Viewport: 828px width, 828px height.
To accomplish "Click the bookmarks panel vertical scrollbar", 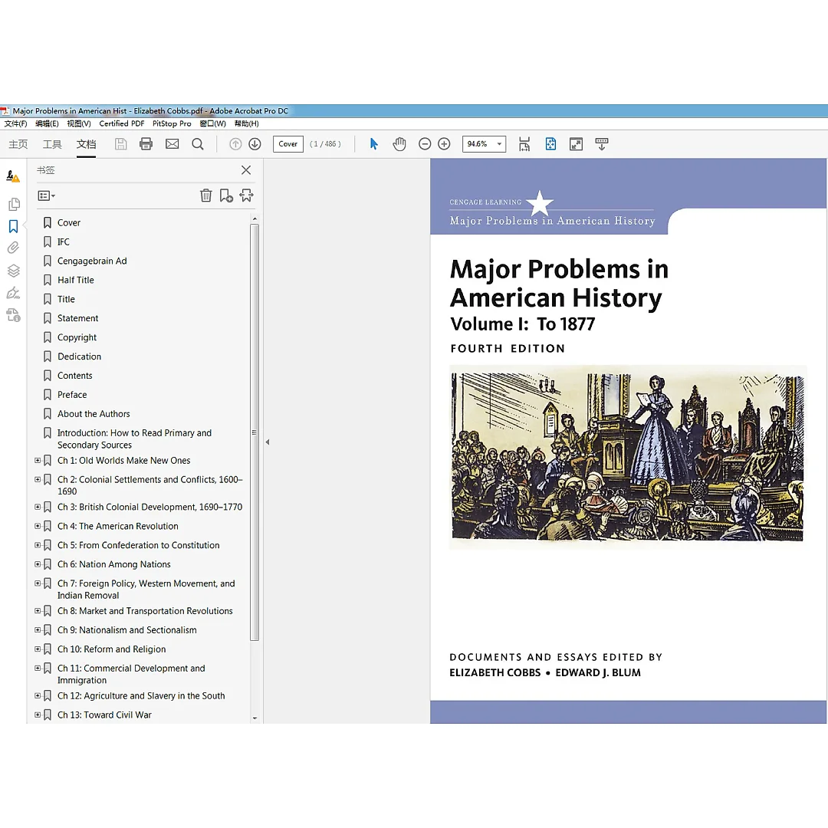I will click(255, 432).
